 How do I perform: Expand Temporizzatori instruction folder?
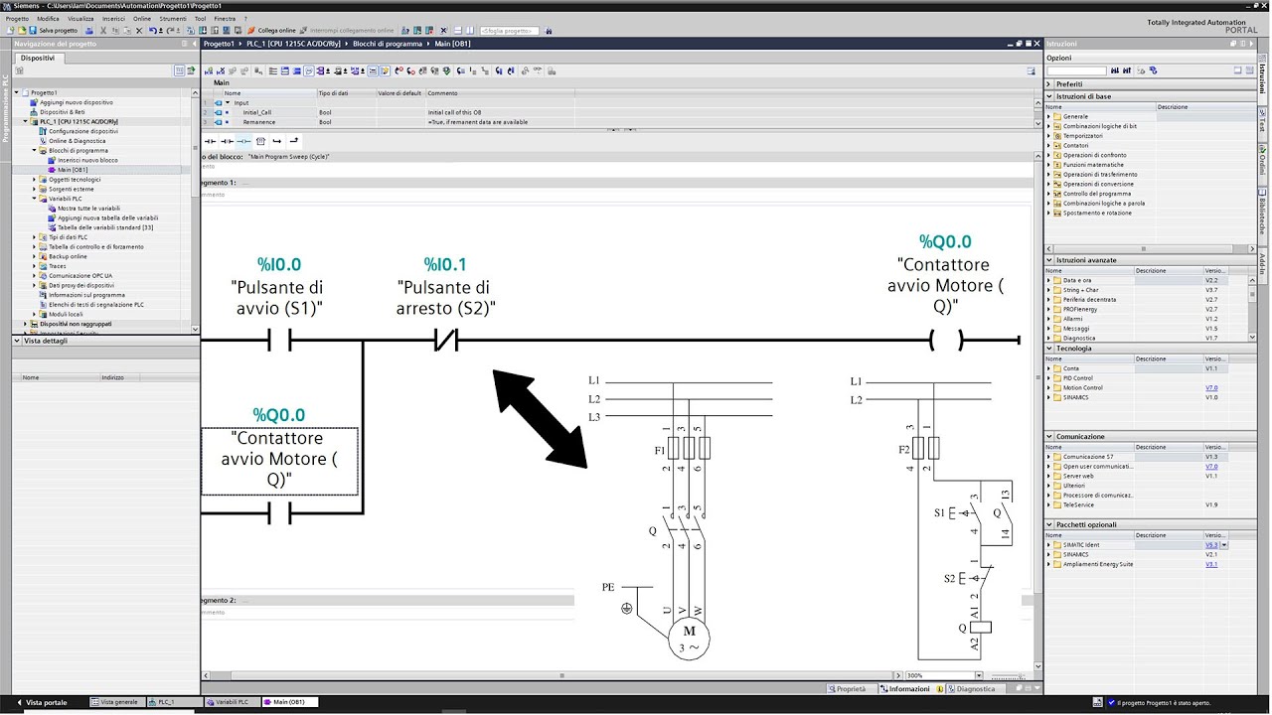(1048, 136)
